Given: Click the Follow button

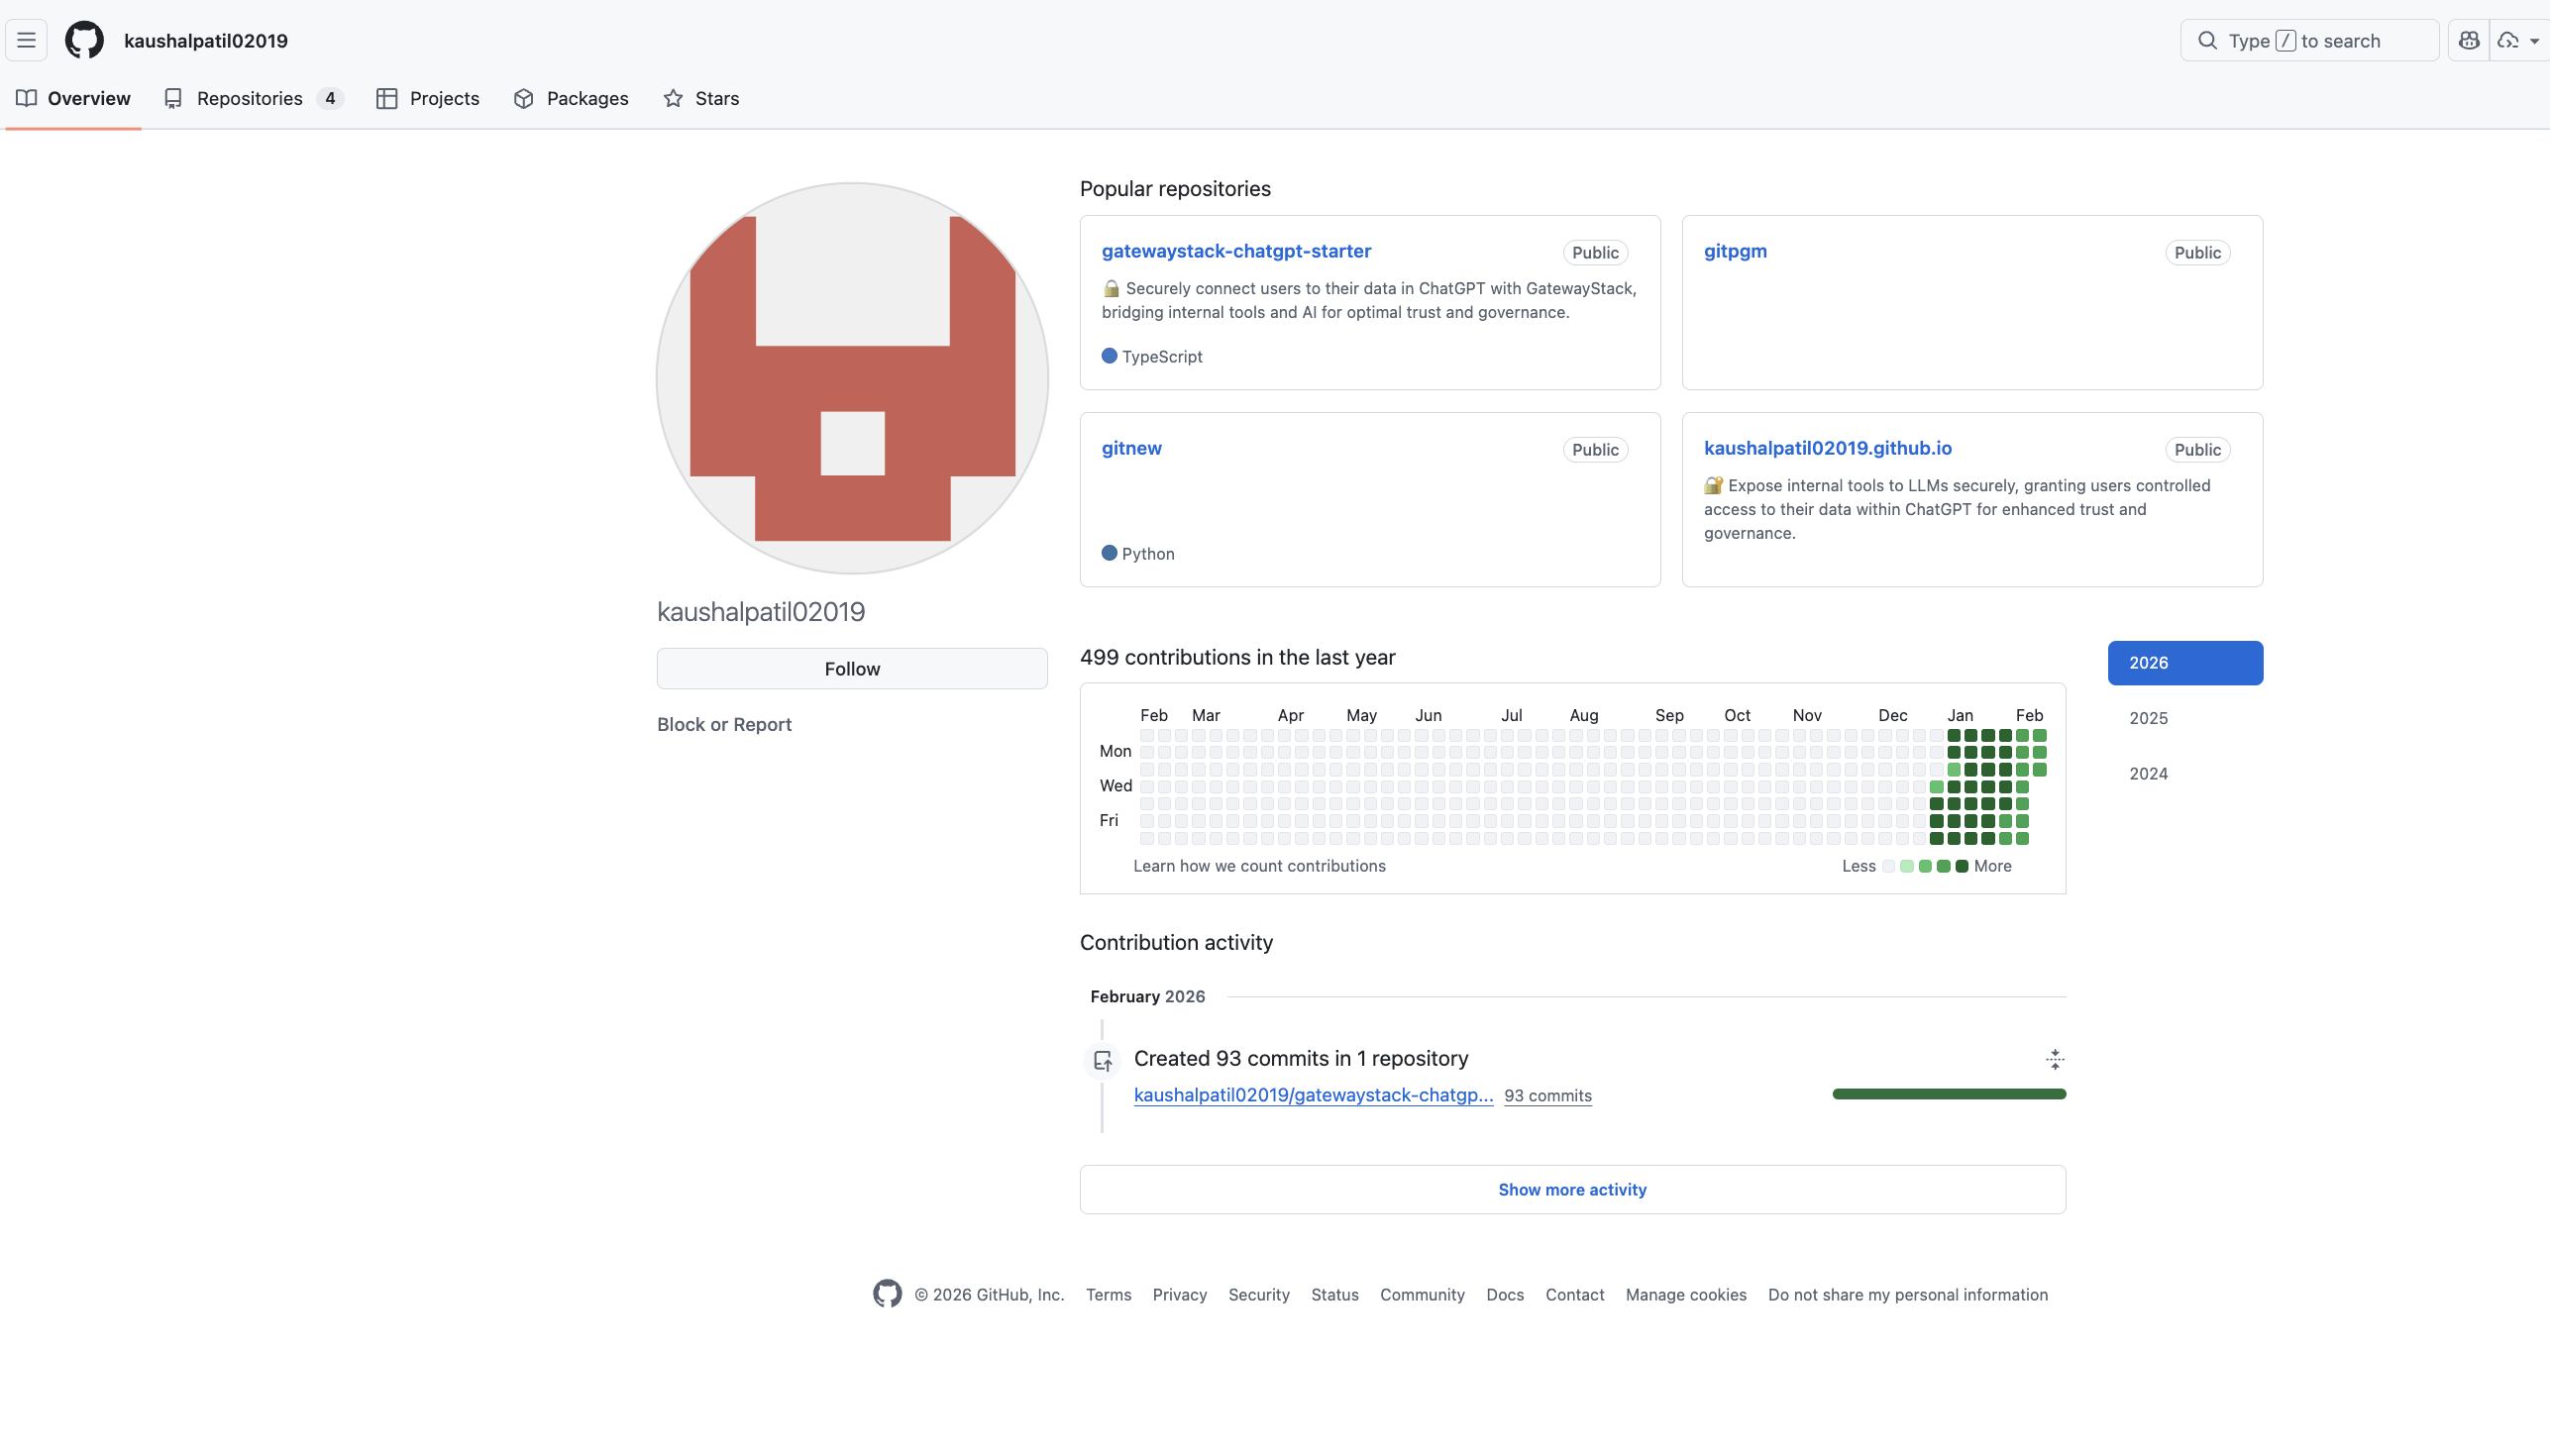Looking at the screenshot, I should pos(851,668).
